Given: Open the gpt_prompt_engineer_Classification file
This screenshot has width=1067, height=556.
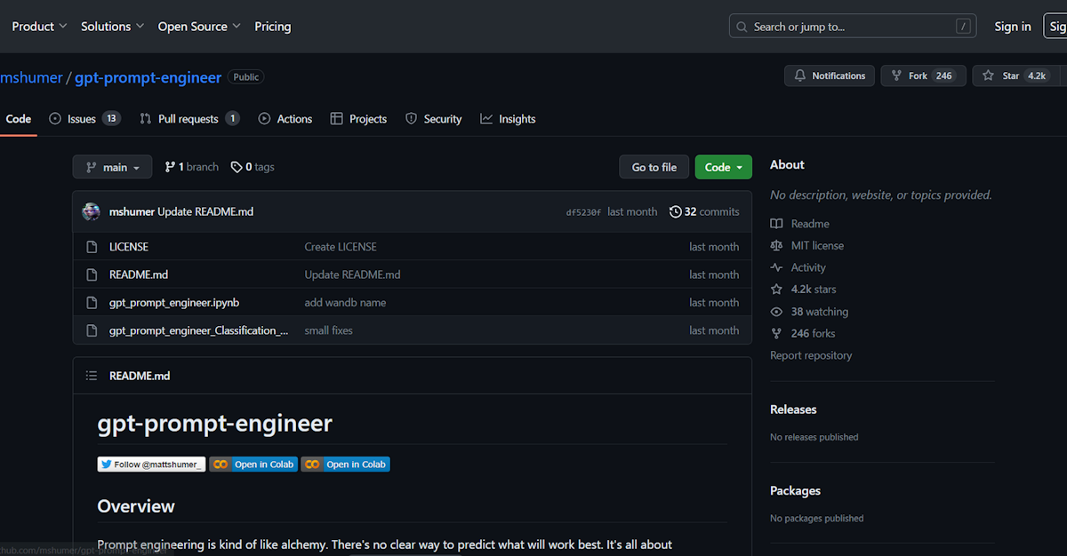Looking at the screenshot, I should (x=199, y=330).
